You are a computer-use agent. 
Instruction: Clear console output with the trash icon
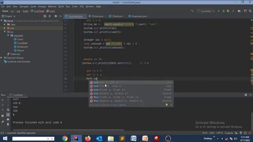coord(8,124)
